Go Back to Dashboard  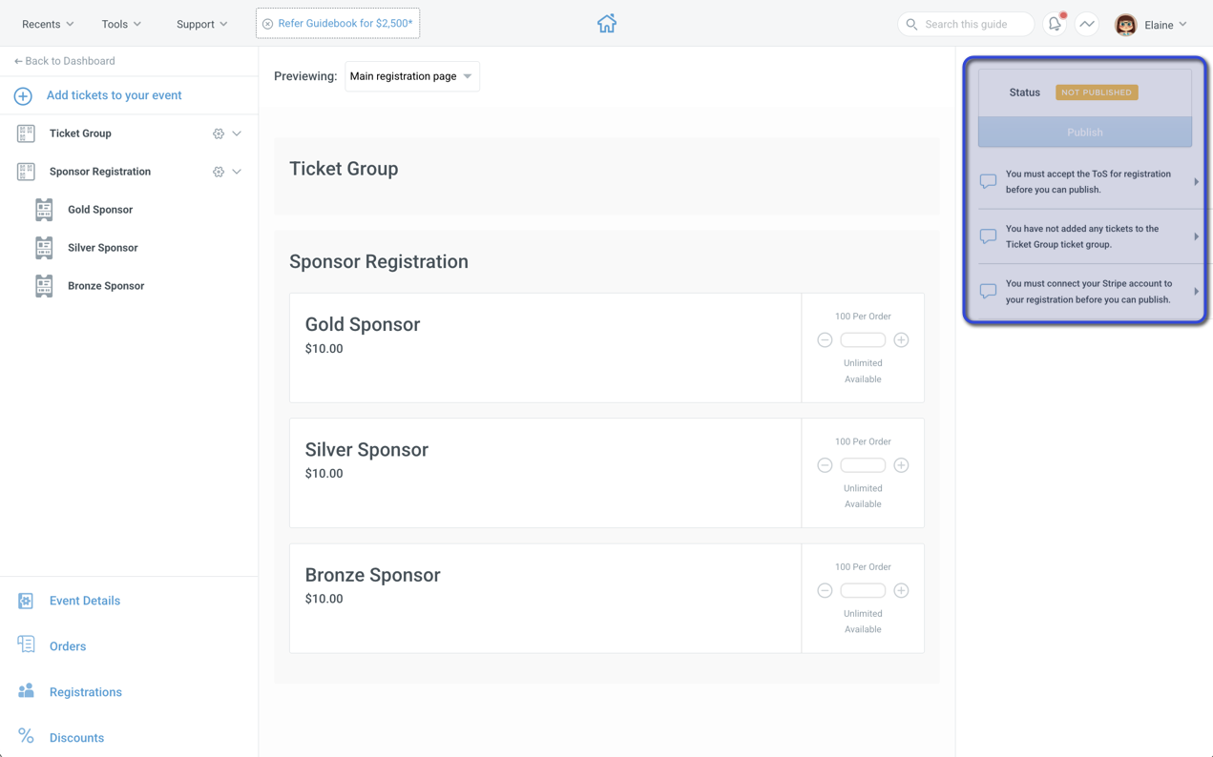pos(64,61)
